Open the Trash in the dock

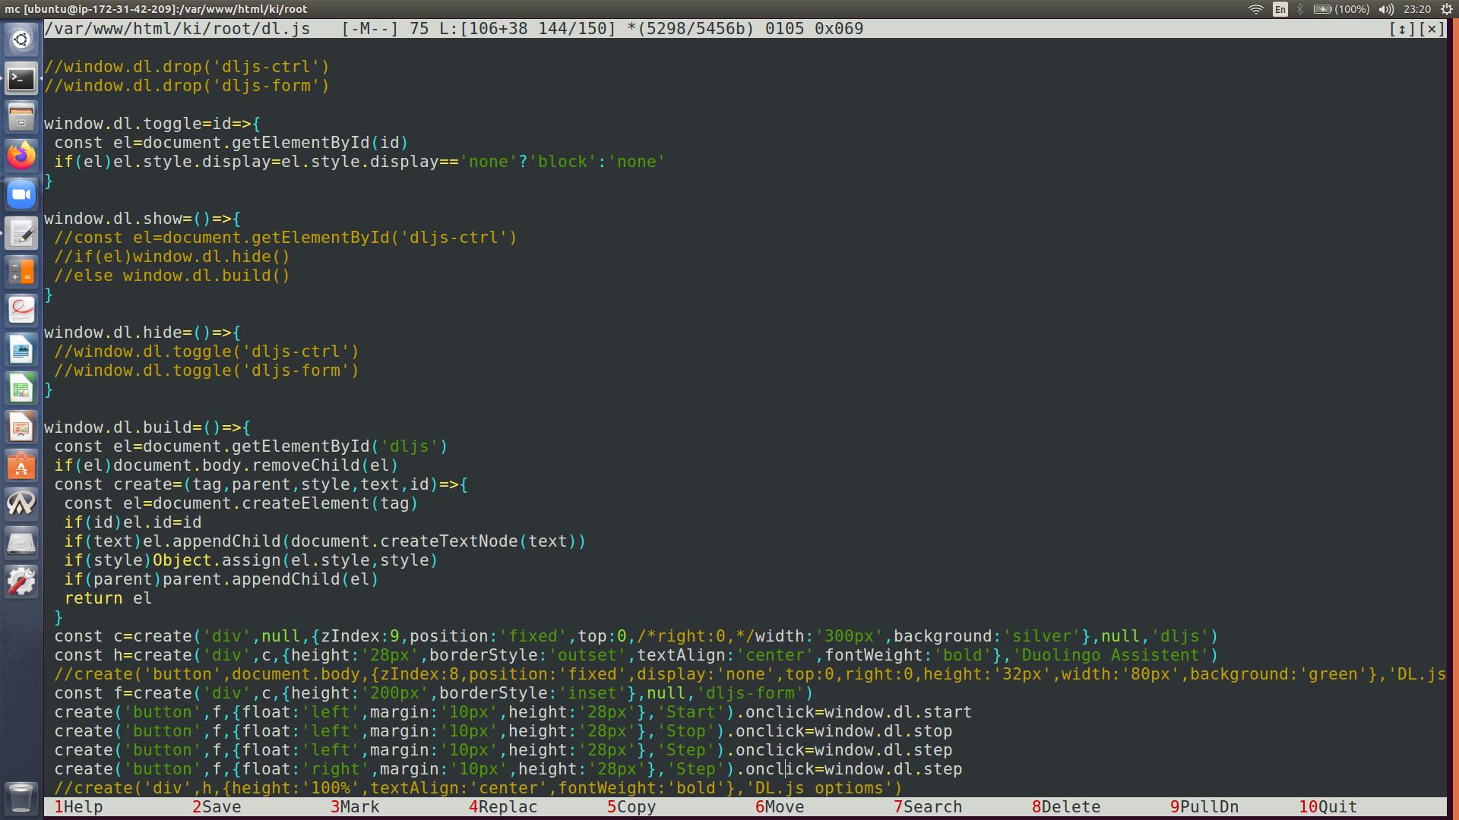tap(21, 797)
